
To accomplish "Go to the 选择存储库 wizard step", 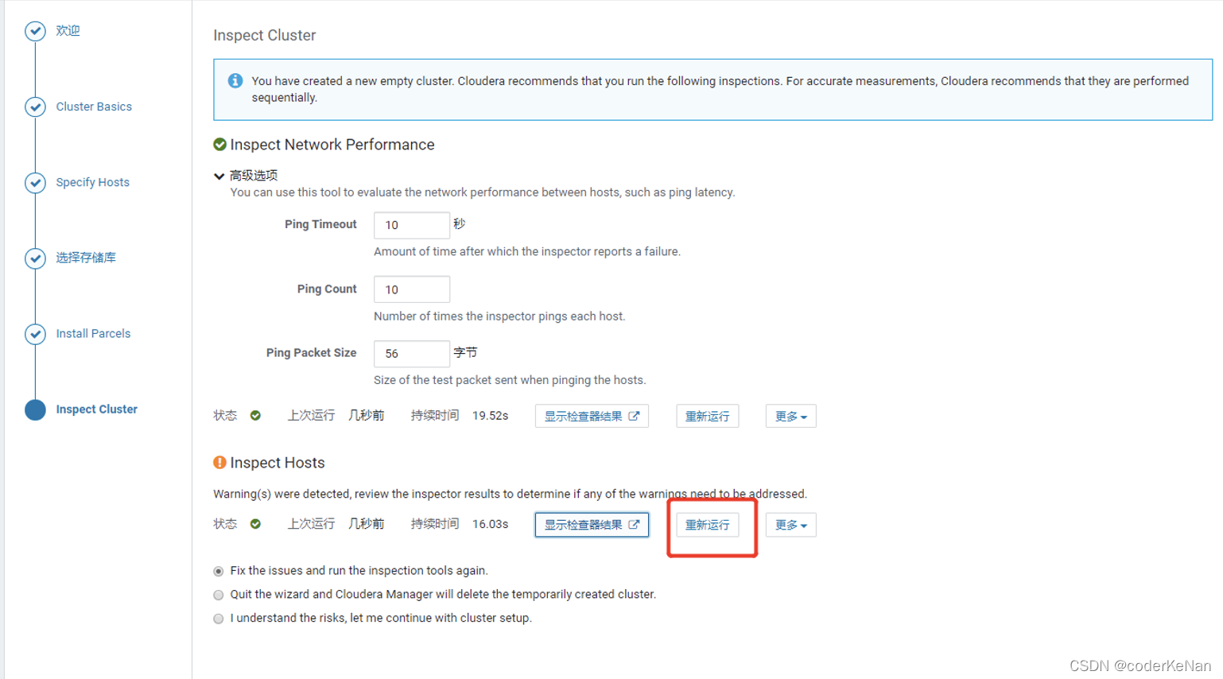I will (86, 258).
